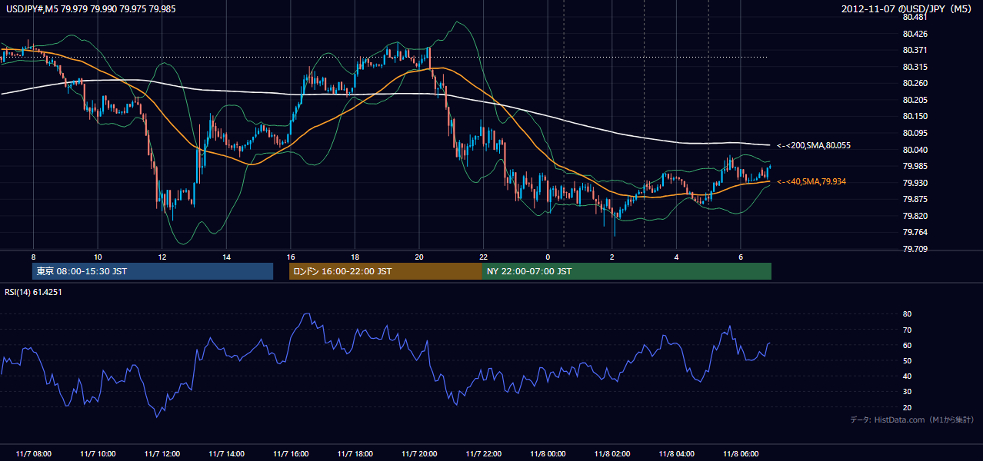The width and height of the screenshot is (983, 461).
Task: Click price axis value 80.040
Action: (917, 150)
